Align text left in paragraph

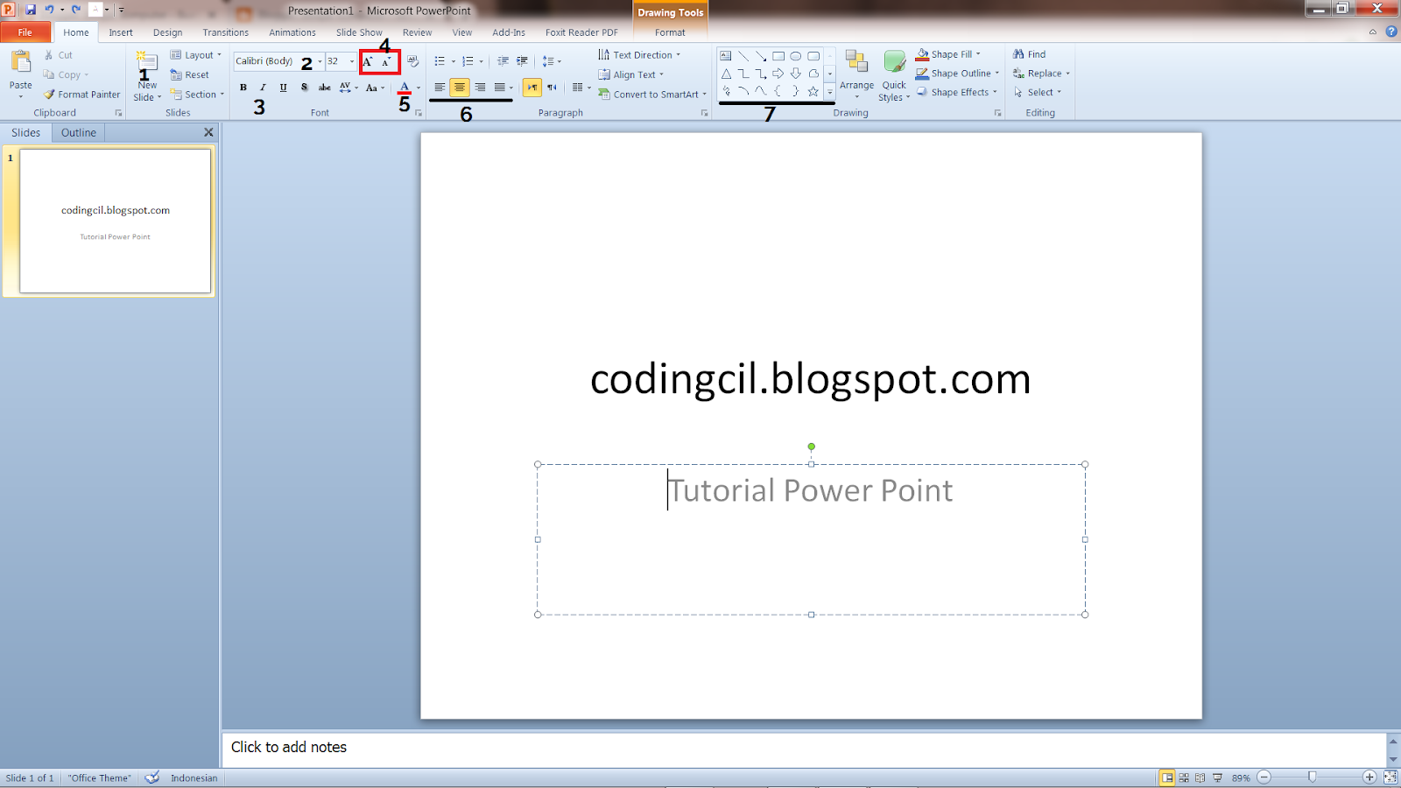pyautogui.click(x=440, y=88)
